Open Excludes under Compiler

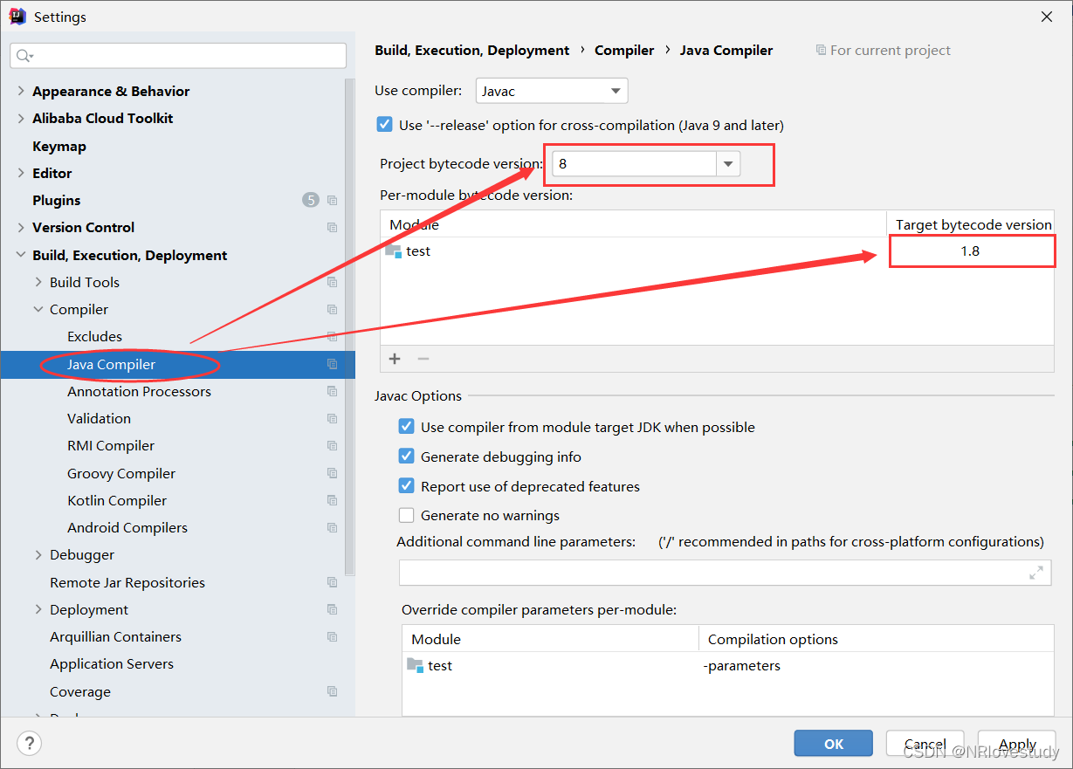tap(94, 336)
